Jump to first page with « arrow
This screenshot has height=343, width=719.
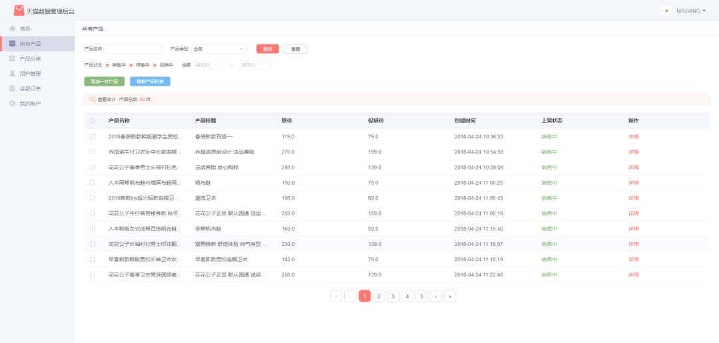coord(336,296)
